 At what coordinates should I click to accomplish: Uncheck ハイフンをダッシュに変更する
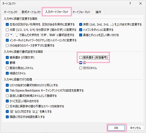pos(81,30)
